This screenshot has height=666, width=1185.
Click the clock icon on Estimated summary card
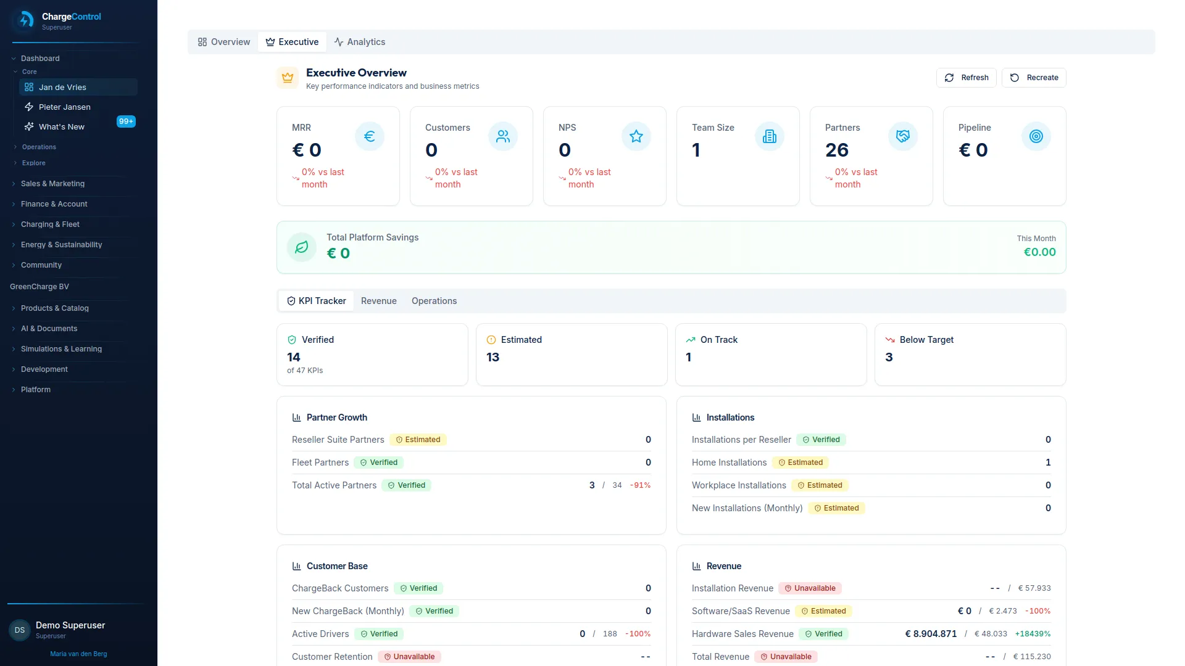click(491, 340)
